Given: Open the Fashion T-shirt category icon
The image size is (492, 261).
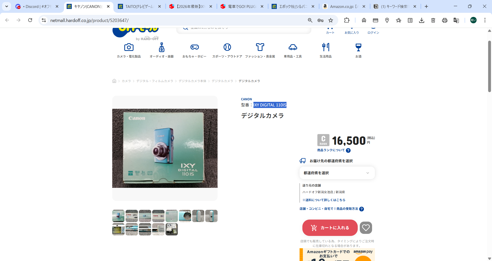Looking at the screenshot, I should (x=260, y=47).
